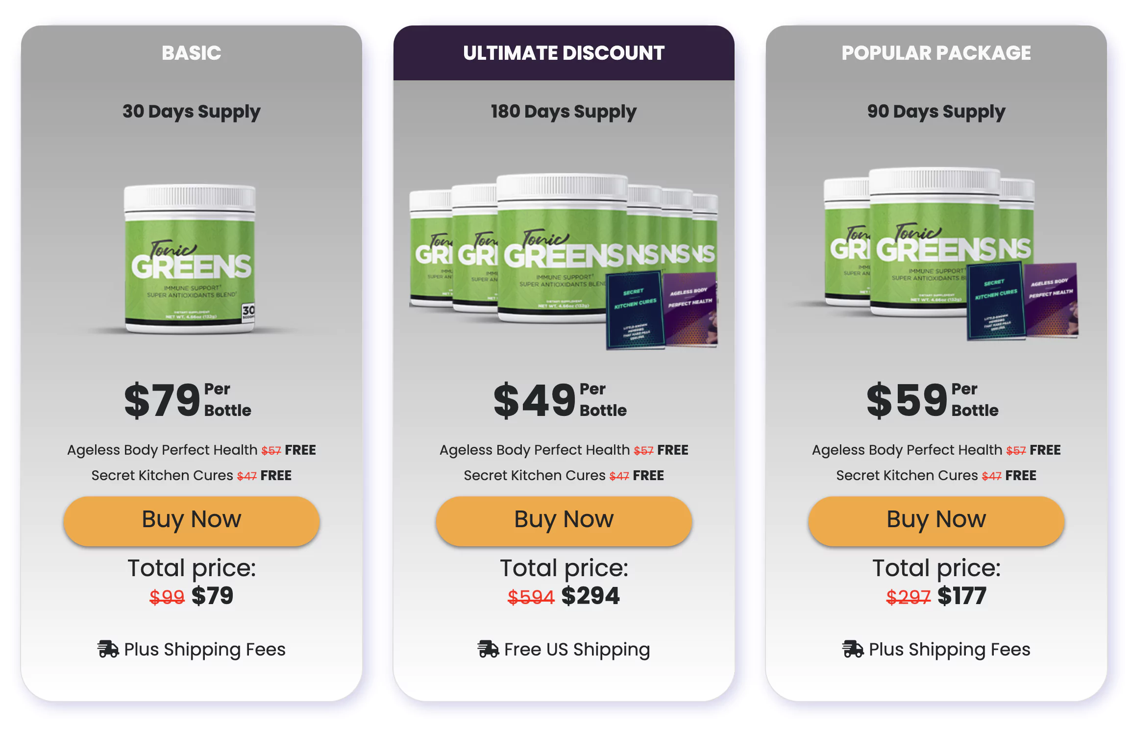The image size is (1131, 730).
Task: Click the shipping truck icon under Basic package
Action: click(x=107, y=649)
